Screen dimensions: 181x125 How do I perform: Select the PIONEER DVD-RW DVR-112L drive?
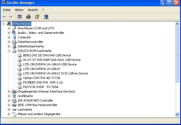43,82
